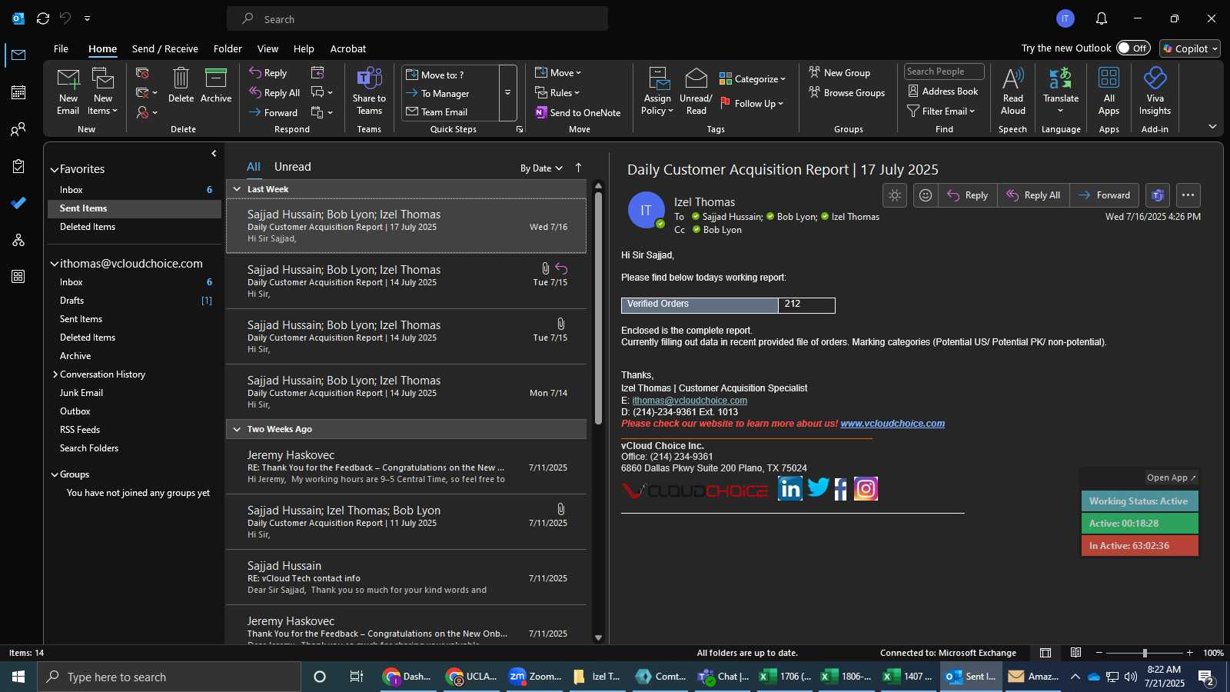This screenshot has width=1230, height=692.
Task: Switch message background with the sun icon
Action: tap(895, 195)
